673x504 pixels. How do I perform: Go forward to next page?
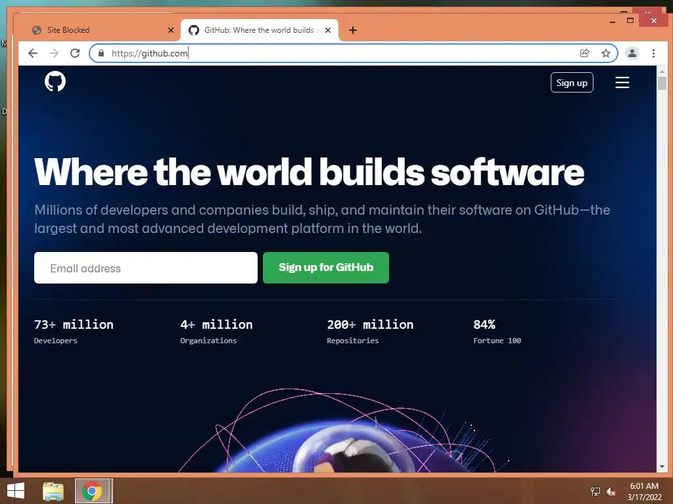pos(54,53)
